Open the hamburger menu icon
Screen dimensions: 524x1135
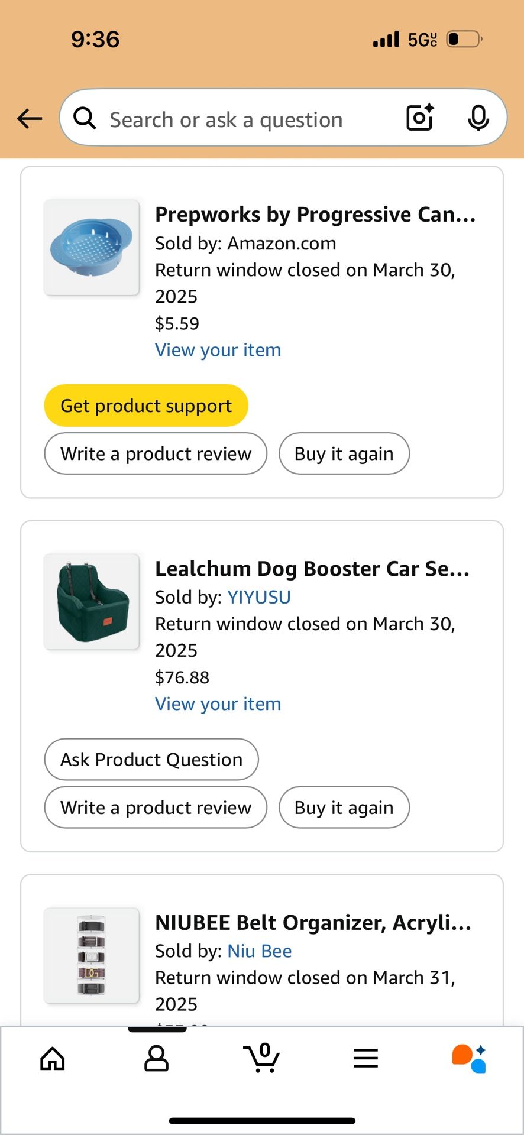coord(365,1058)
